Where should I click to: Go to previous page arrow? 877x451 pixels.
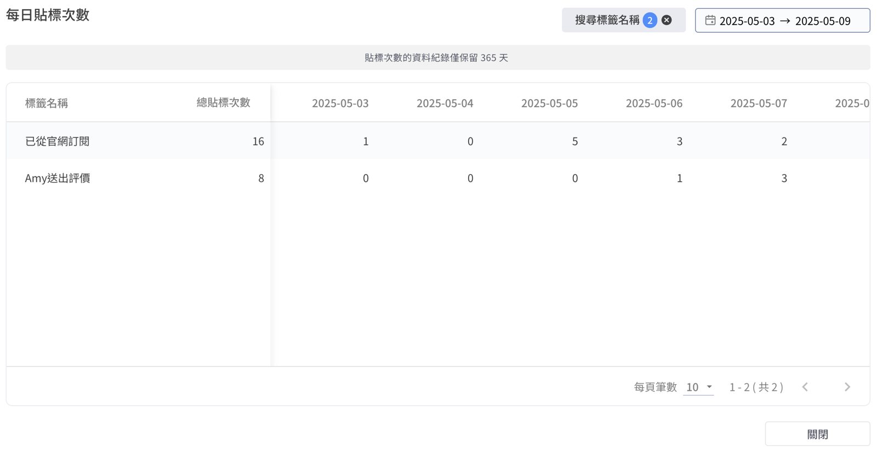[x=805, y=387]
